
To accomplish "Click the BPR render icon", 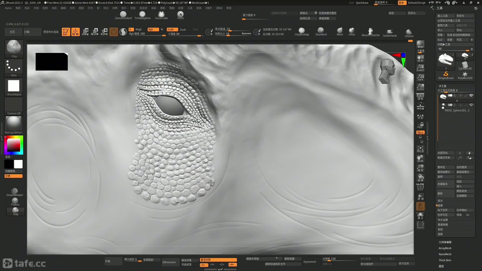I will 420,44.
